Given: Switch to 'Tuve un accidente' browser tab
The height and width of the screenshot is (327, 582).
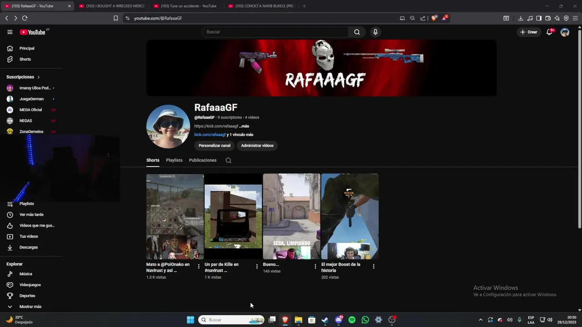Looking at the screenshot, I should (x=186, y=6).
